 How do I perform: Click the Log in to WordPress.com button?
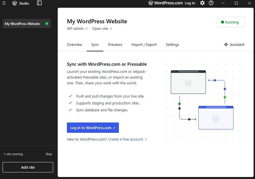92,128
